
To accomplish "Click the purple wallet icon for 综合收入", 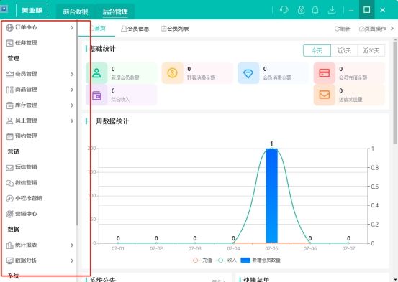I will (x=96, y=95).
